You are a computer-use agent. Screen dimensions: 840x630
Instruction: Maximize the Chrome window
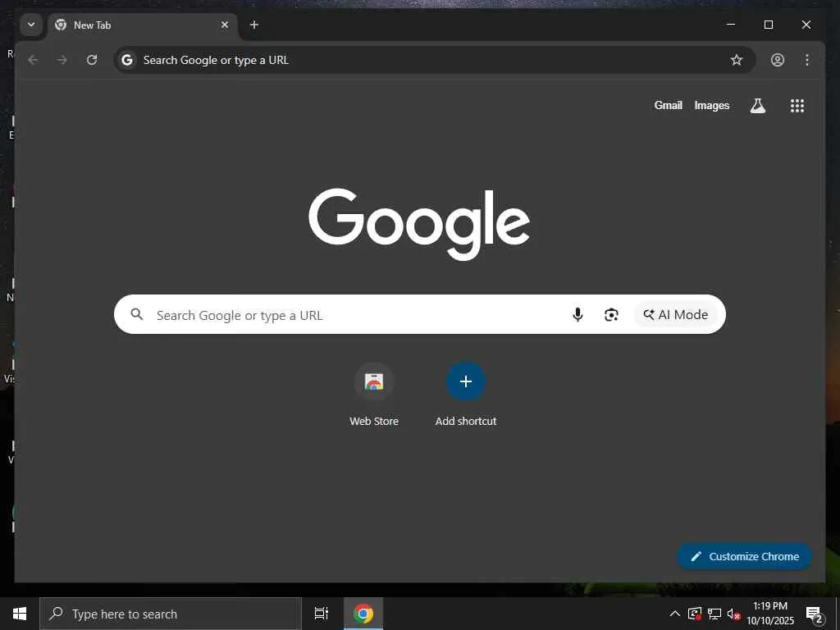[768, 25]
